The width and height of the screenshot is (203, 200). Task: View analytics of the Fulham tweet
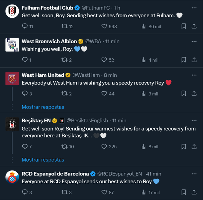coord(144,26)
